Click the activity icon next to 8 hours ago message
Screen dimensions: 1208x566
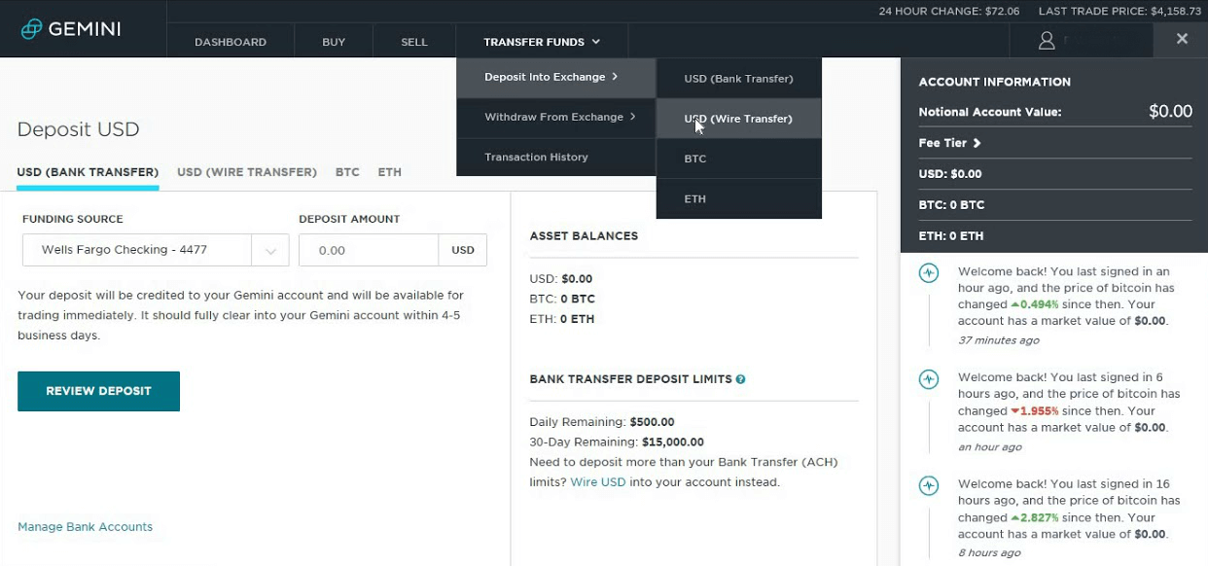(929, 485)
